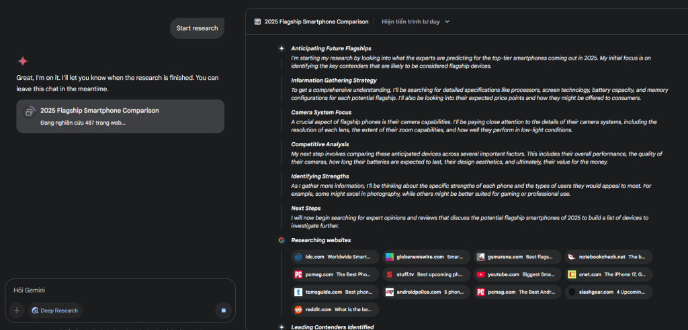Click the Gemini sparkle logo in chat
Image resolution: width=688 pixels, height=330 pixels.
pyautogui.click(x=23, y=61)
